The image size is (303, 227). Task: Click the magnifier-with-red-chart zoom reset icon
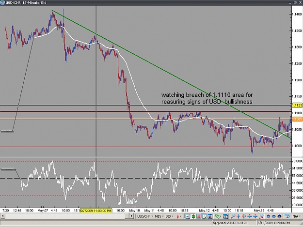coord(261,216)
